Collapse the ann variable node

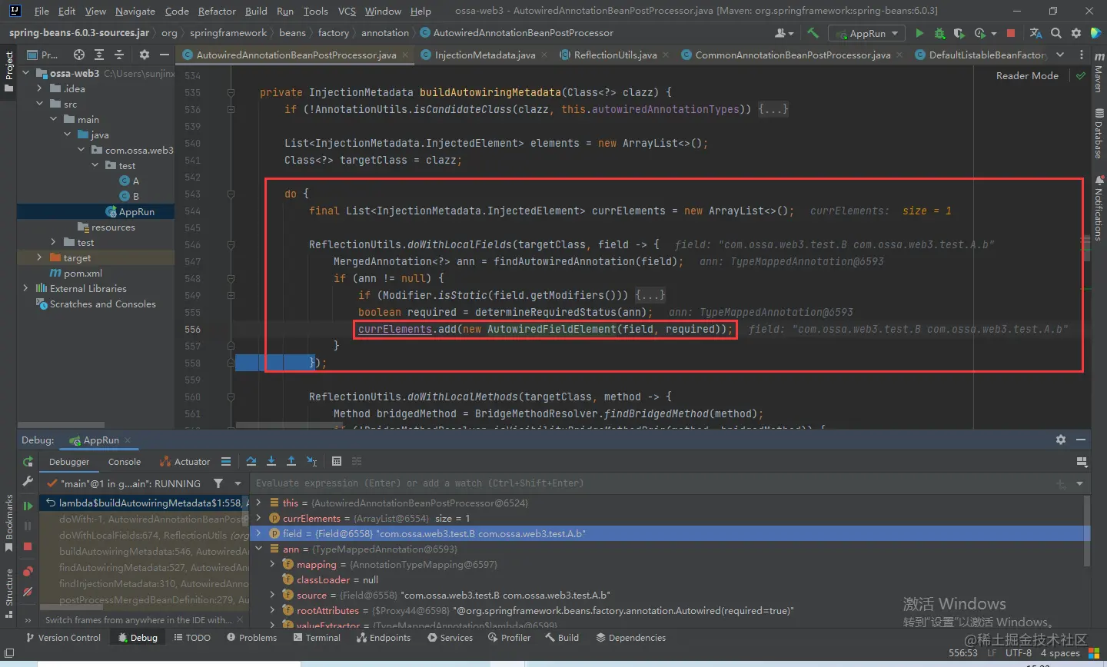pyautogui.click(x=259, y=549)
